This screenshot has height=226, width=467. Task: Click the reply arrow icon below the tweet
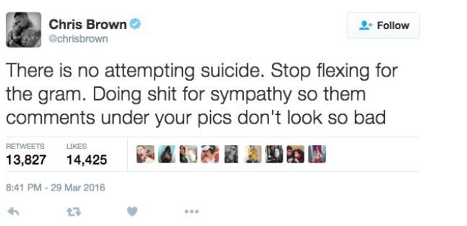13,211
